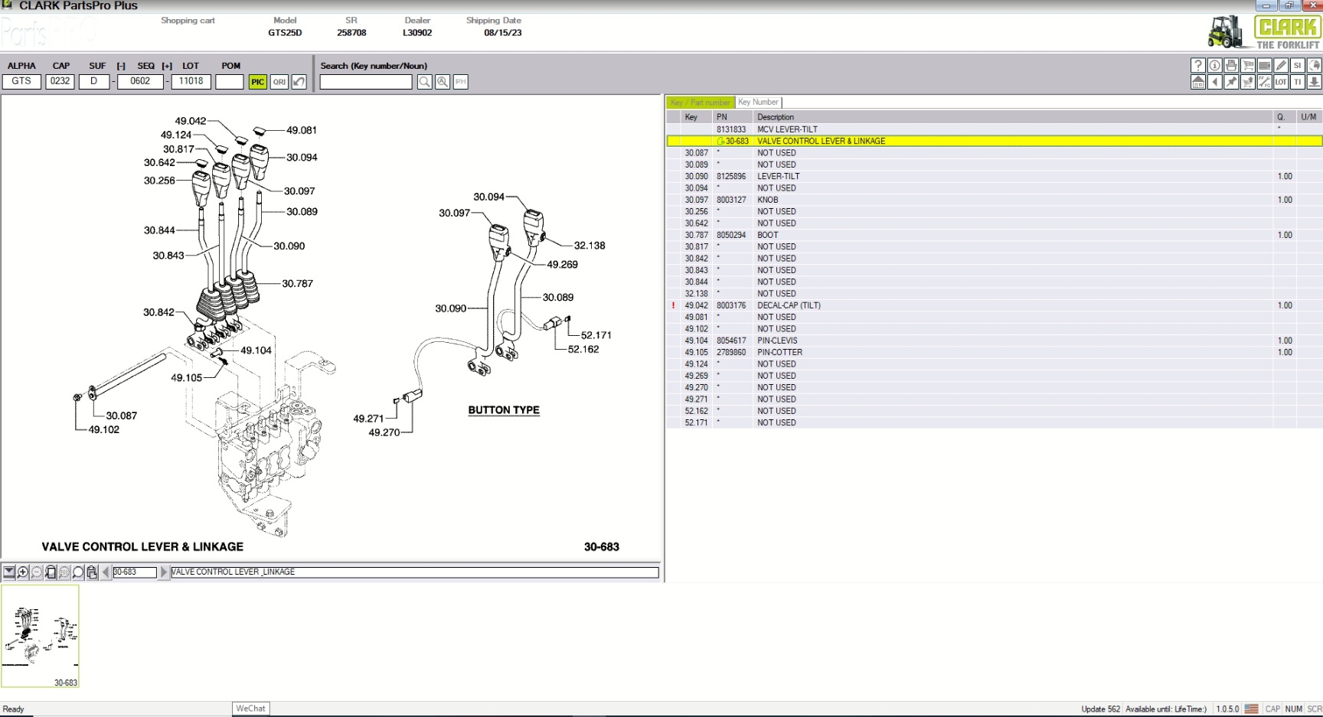Click the cart upload arrow icon
The image size is (1323, 717).
1248,82
